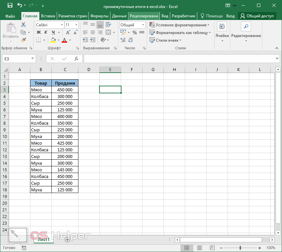This screenshot has height=252, width=282.
Task: Click the Orientation text angle icon
Action: coord(103,40)
